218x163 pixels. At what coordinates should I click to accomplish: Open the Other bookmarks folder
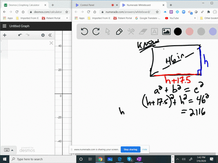coord(209,18)
